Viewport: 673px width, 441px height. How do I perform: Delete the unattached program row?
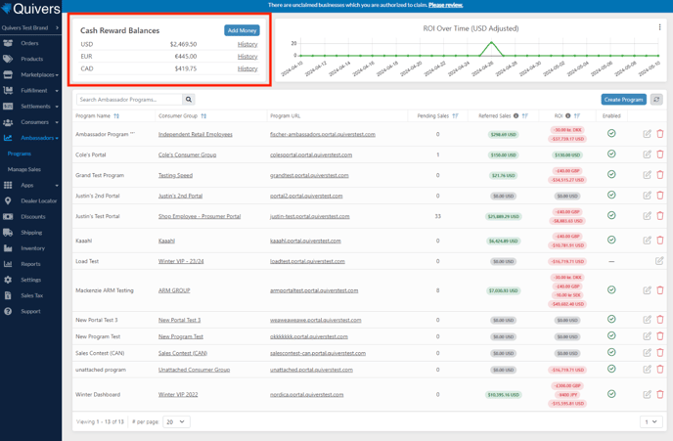660,370
